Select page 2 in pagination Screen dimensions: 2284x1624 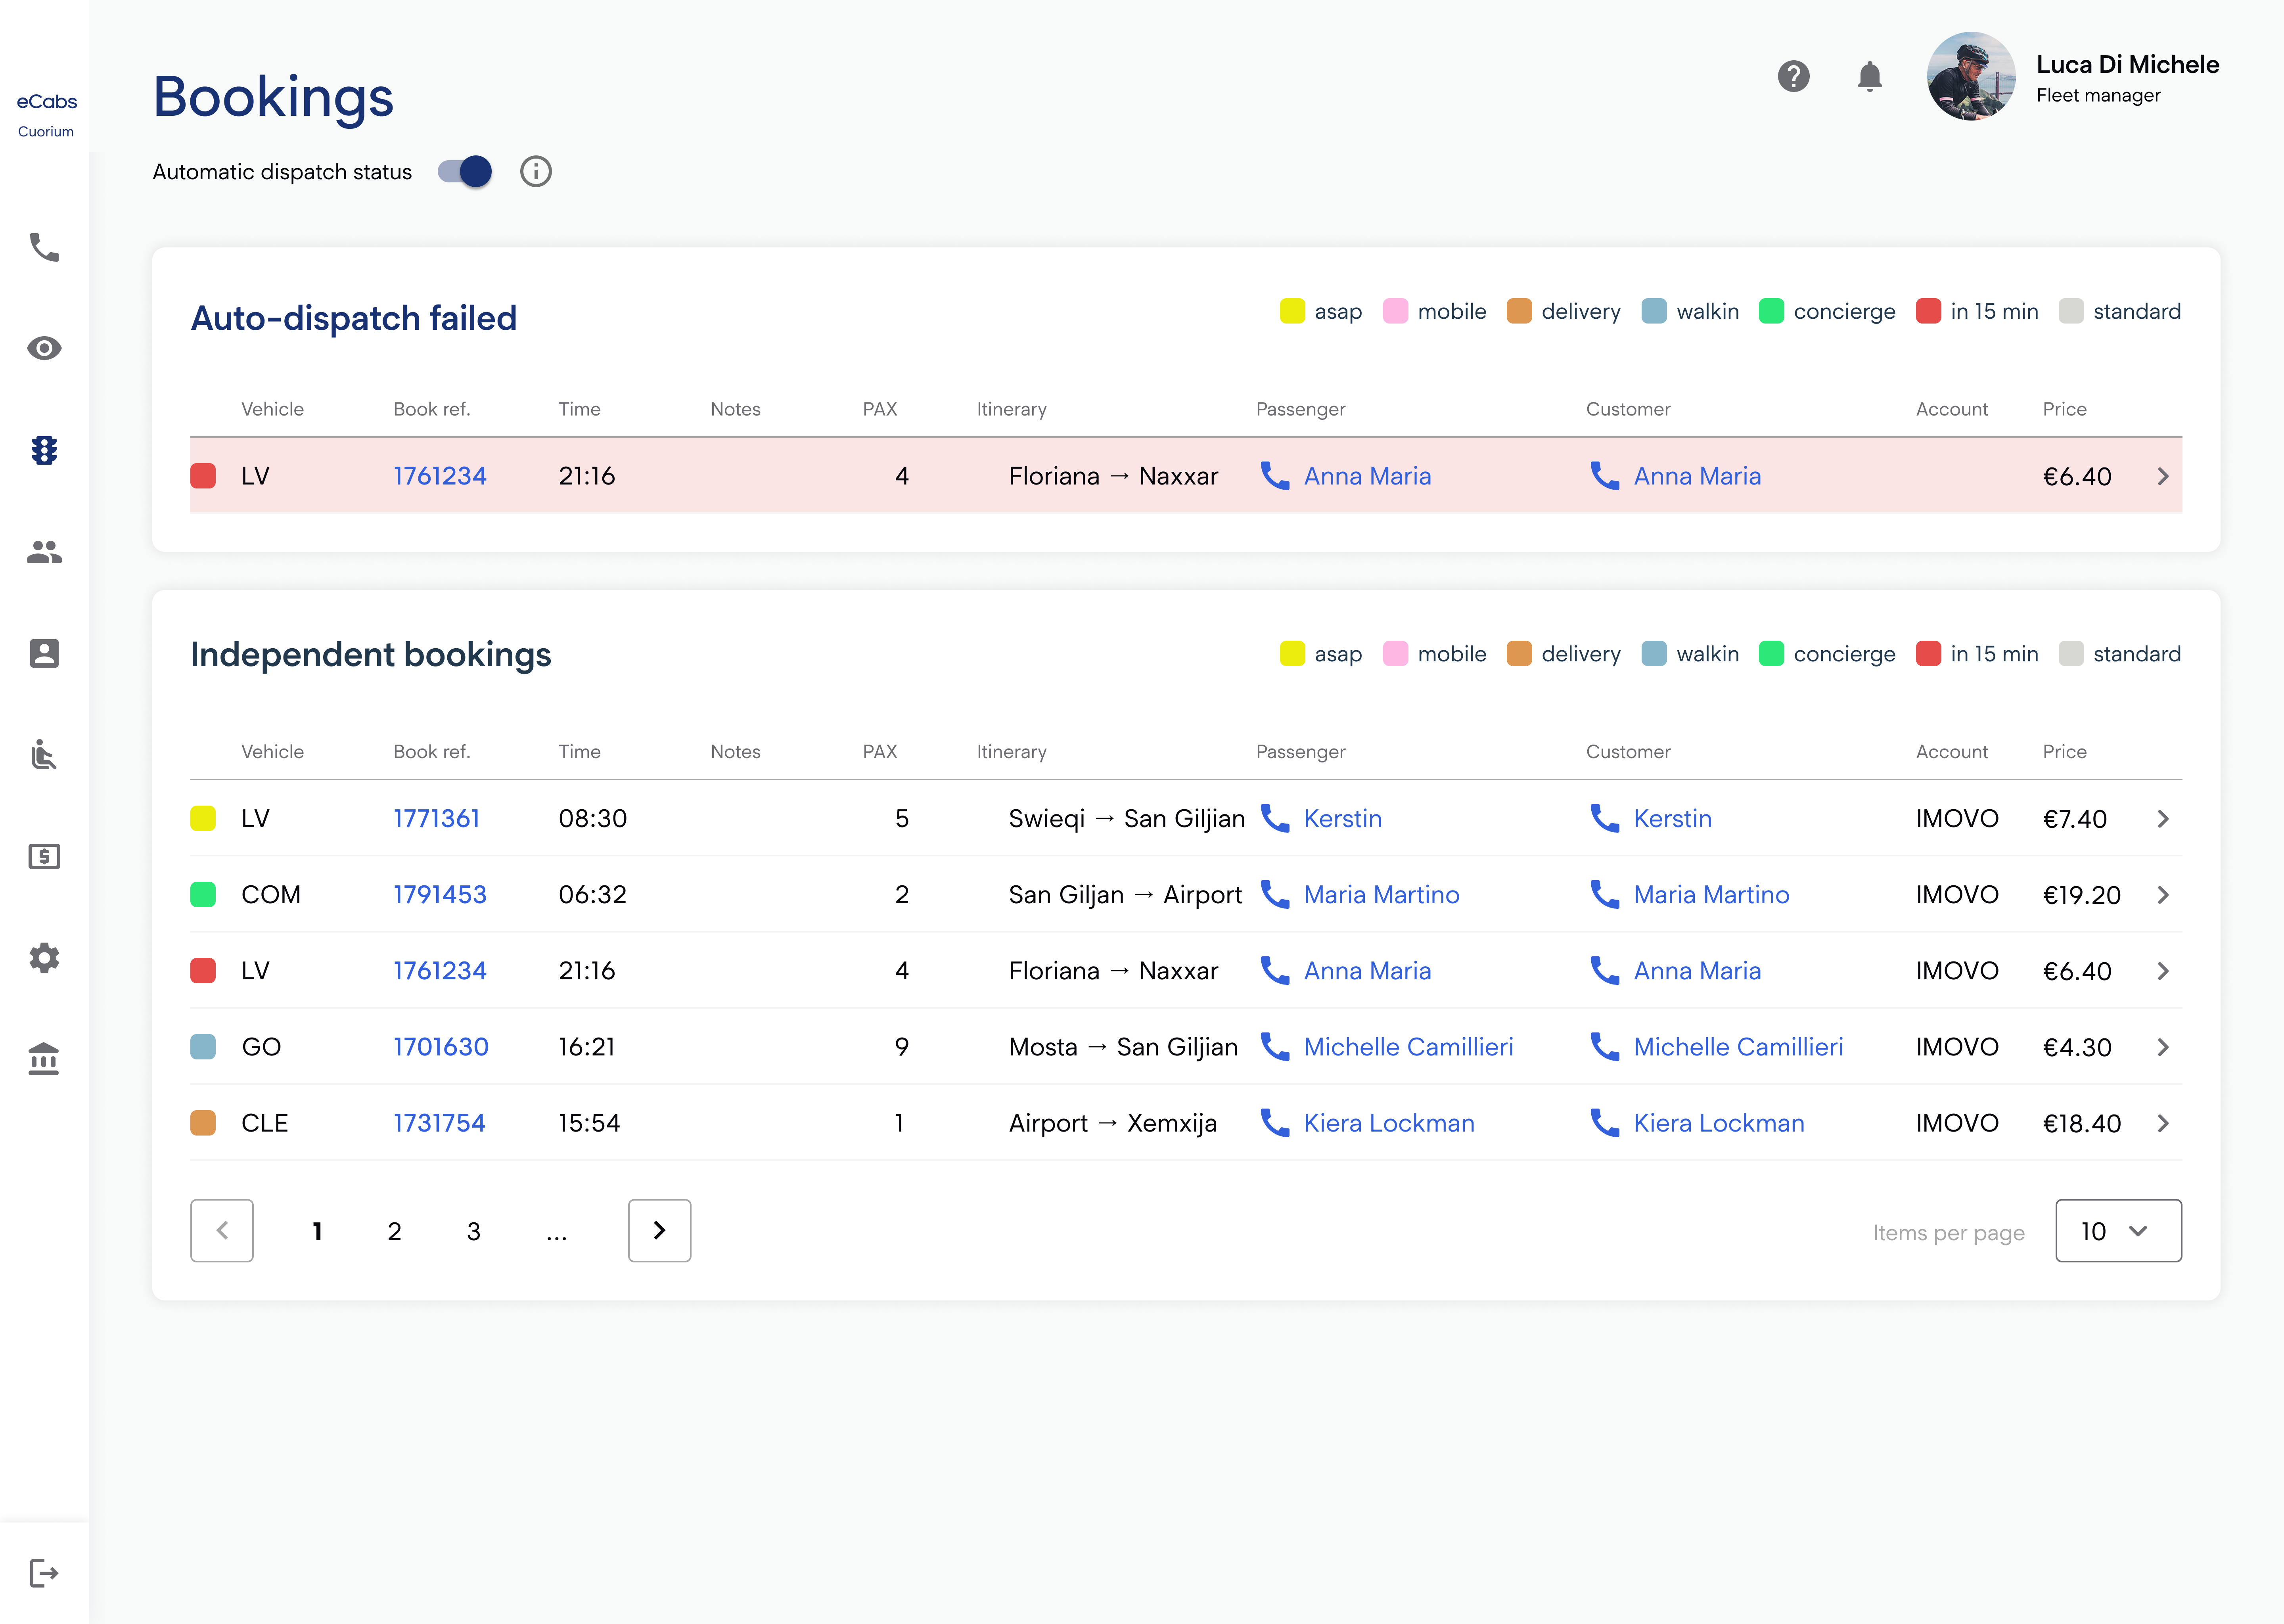tap(395, 1231)
